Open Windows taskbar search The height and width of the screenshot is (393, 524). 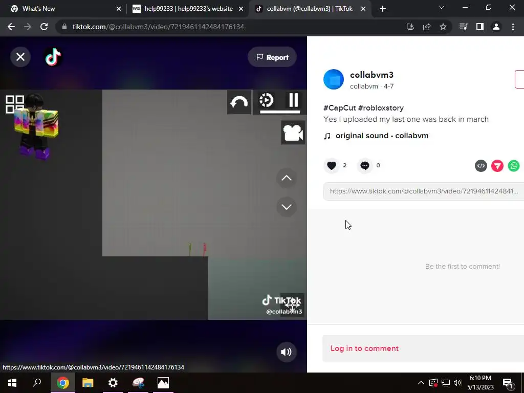coord(37,383)
